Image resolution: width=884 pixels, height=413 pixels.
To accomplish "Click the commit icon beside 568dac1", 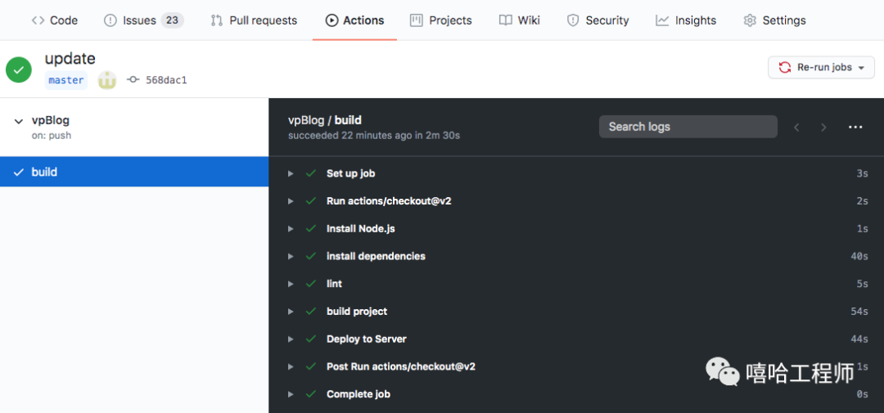I will point(133,80).
